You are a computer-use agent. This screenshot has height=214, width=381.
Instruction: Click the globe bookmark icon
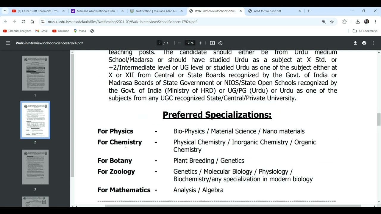click(92, 31)
